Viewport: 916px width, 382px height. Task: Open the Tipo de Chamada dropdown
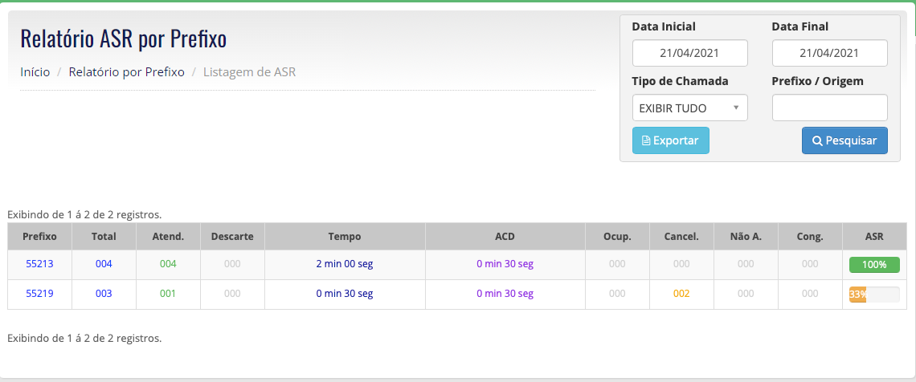pos(690,108)
